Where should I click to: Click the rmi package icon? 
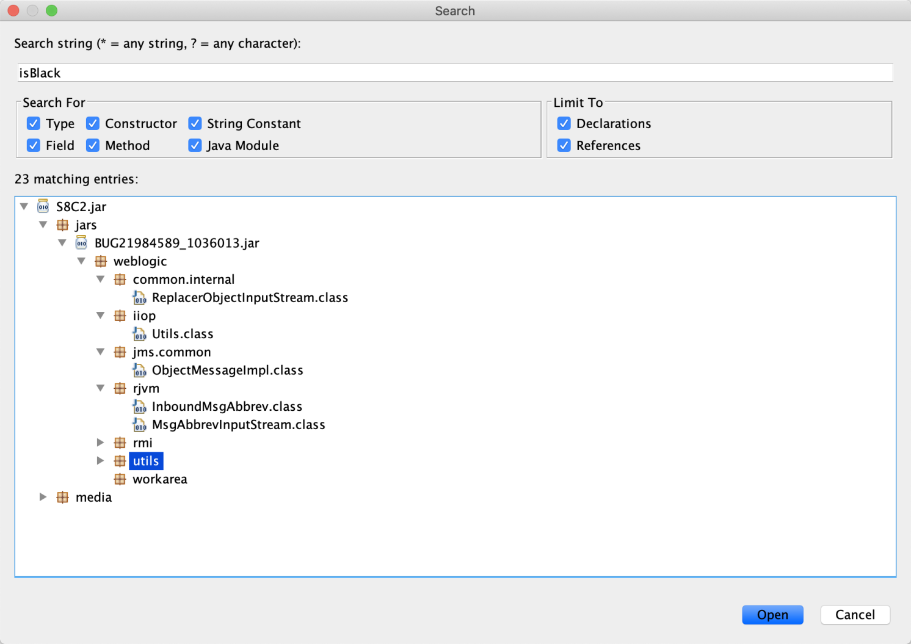point(120,443)
